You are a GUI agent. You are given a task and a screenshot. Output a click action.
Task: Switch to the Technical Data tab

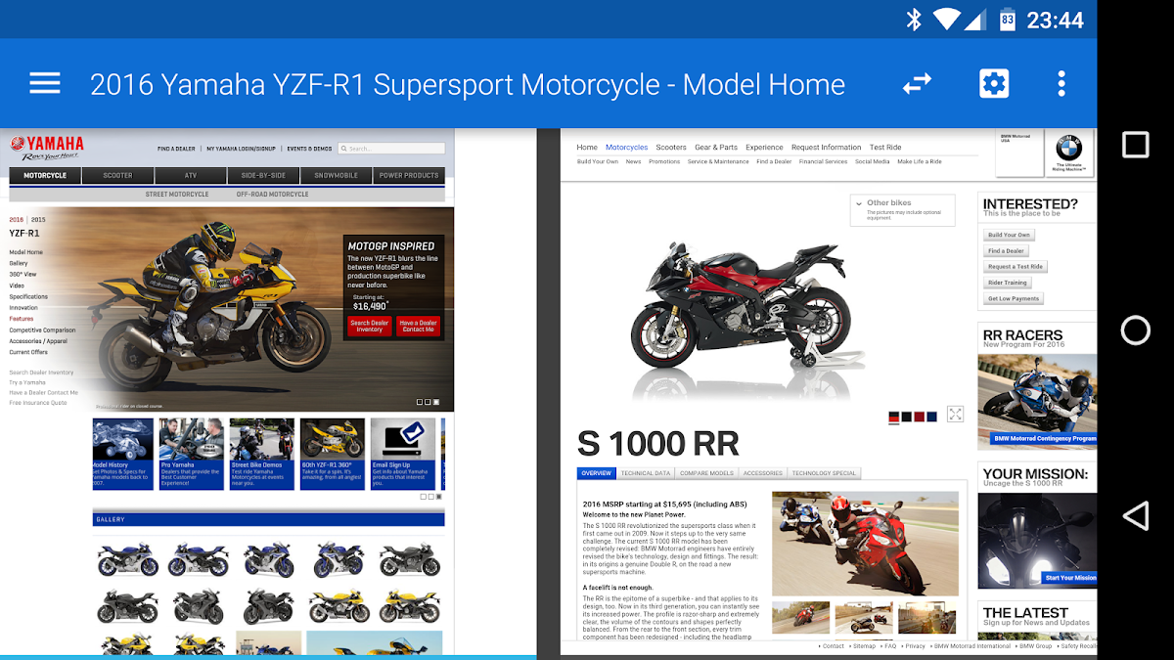(x=646, y=473)
